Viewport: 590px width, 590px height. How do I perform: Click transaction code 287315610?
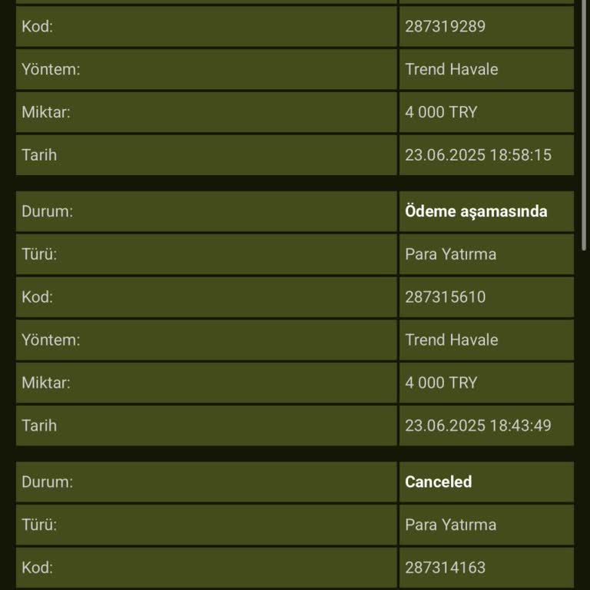point(445,297)
